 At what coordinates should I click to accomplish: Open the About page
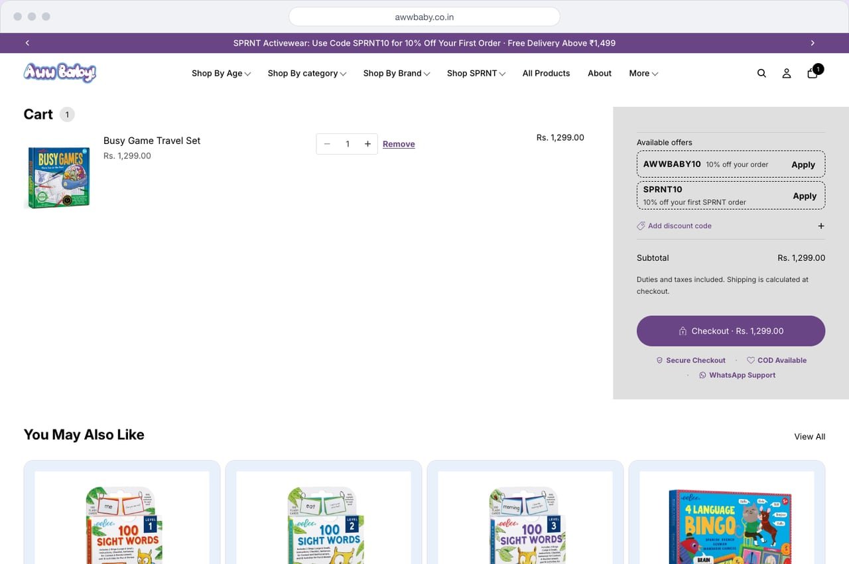pos(600,74)
